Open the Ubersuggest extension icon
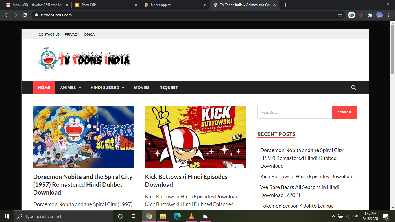 pos(361,15)
